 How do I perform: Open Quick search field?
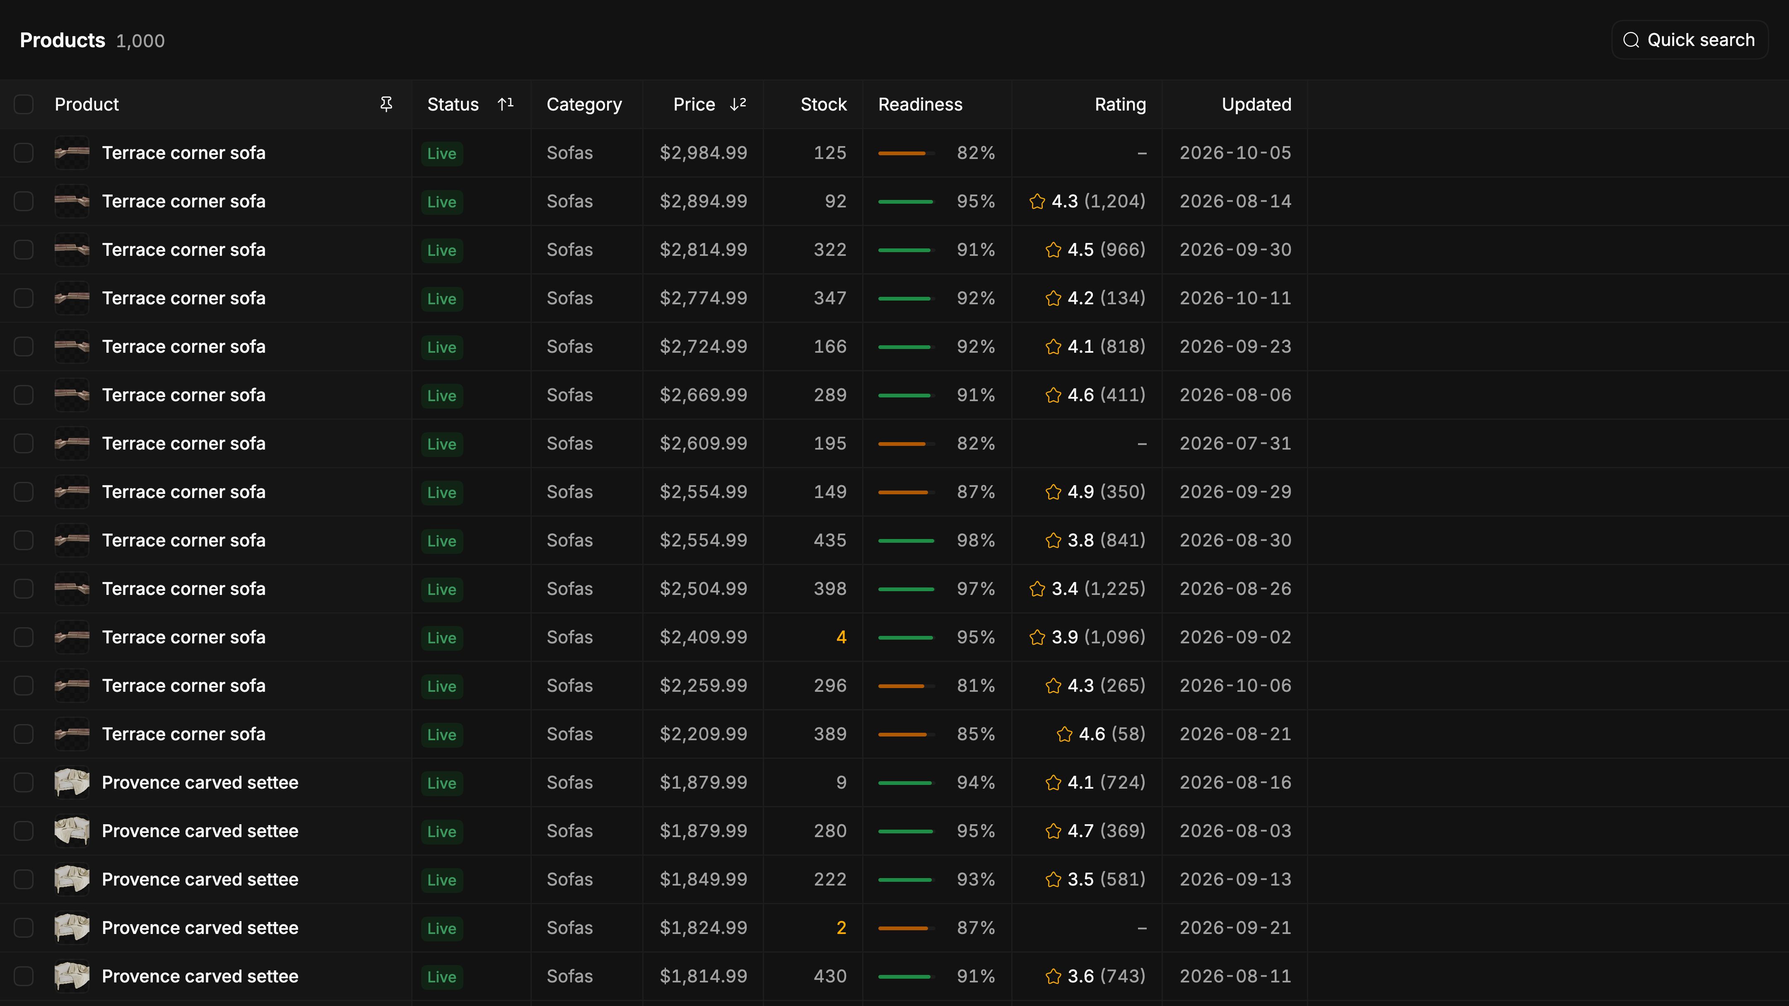(1689, 40)
